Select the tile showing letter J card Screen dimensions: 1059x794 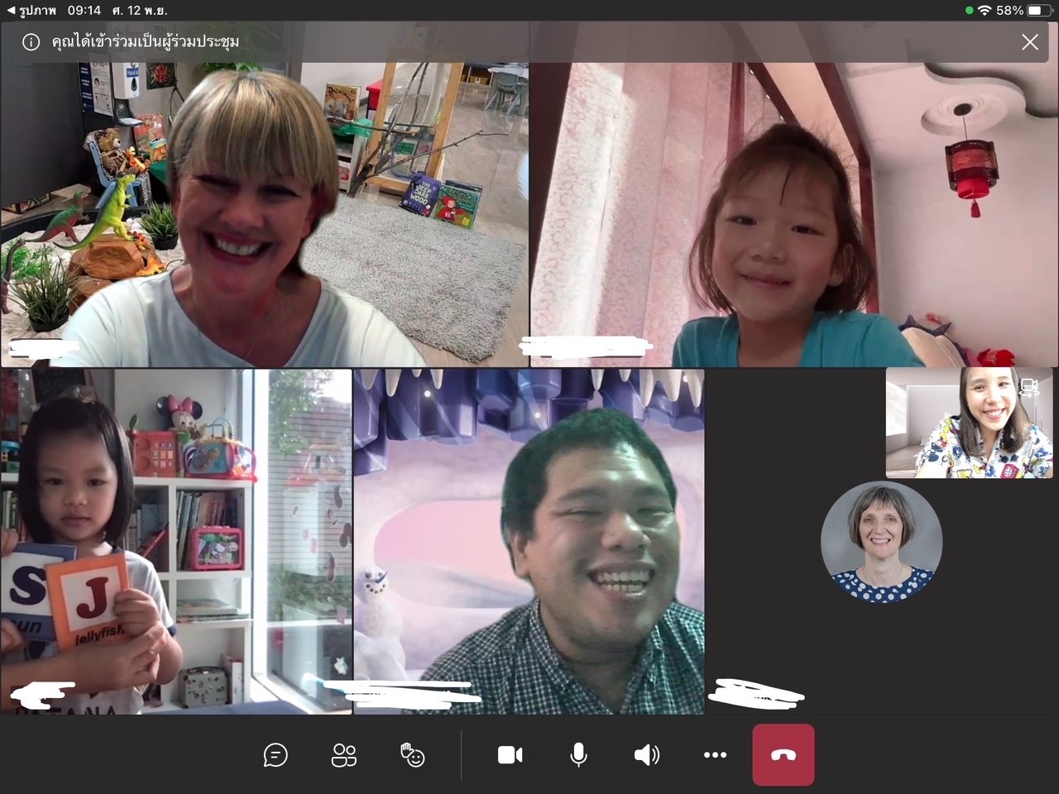coord(175,542)
